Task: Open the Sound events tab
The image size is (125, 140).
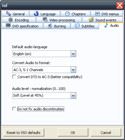Action: [103, 20]
